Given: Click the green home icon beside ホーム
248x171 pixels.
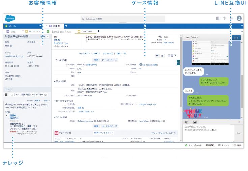Looking at the screenshot, I should (x=6, y=26).
